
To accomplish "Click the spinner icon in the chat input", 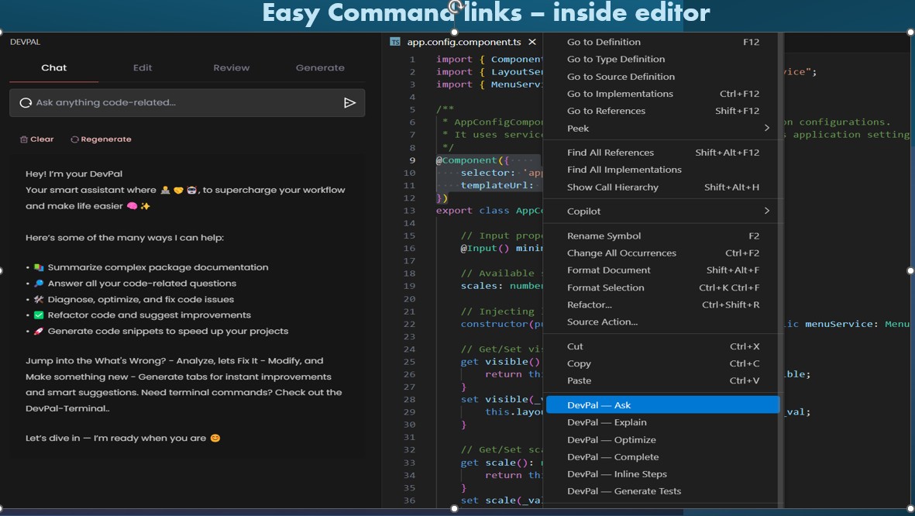I will pyautogui.click(x=26, y=103).
